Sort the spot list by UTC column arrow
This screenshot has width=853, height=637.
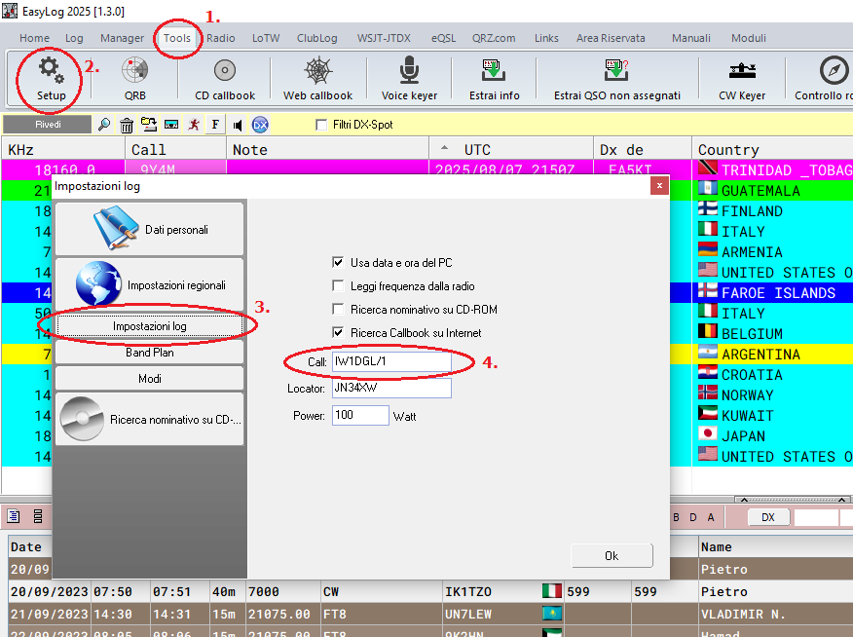444,148
